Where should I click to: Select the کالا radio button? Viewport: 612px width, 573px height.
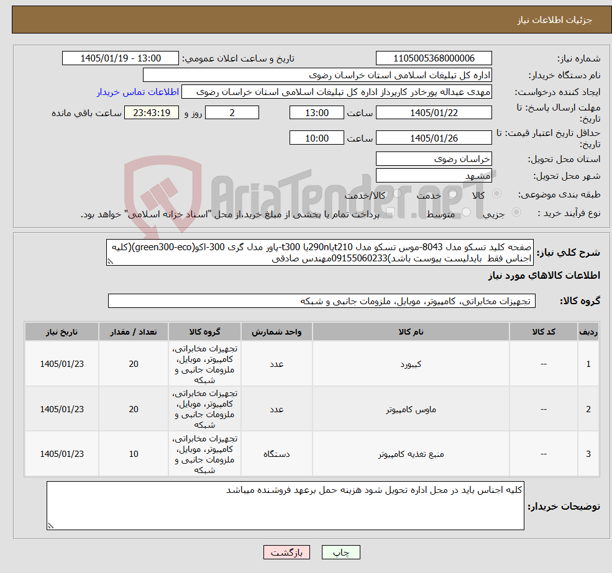[497, 194]
